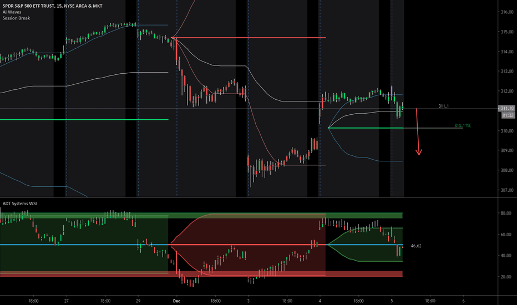The image size is (517, 305).
Task: Click the 80.00 WSI axis label
Action: pos(506,213)
